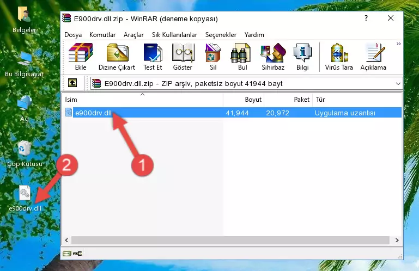This screenshot has height=271, width=419.
Task: Click the Sil (Delete) icon
Action: click(213, 57)
